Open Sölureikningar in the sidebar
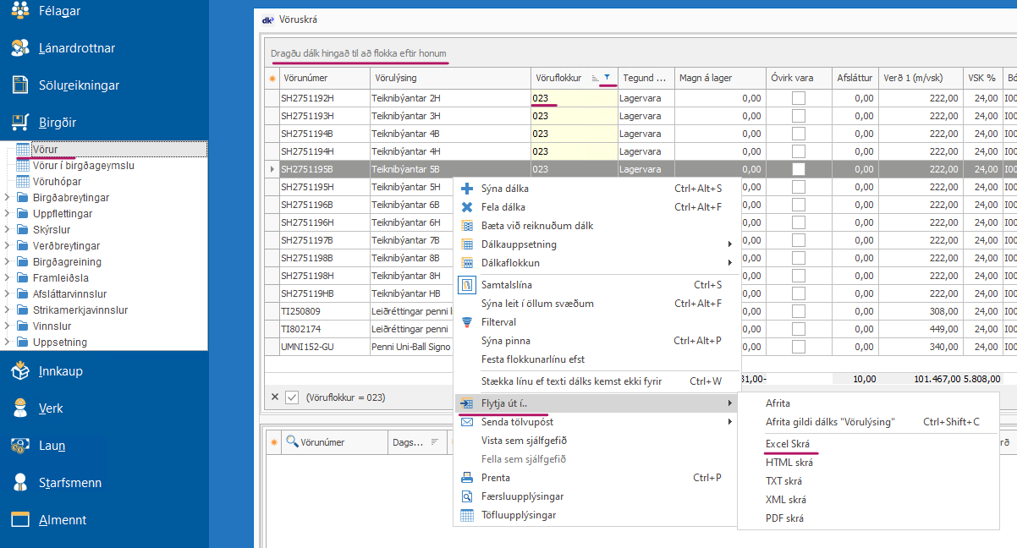 point(79,85)
